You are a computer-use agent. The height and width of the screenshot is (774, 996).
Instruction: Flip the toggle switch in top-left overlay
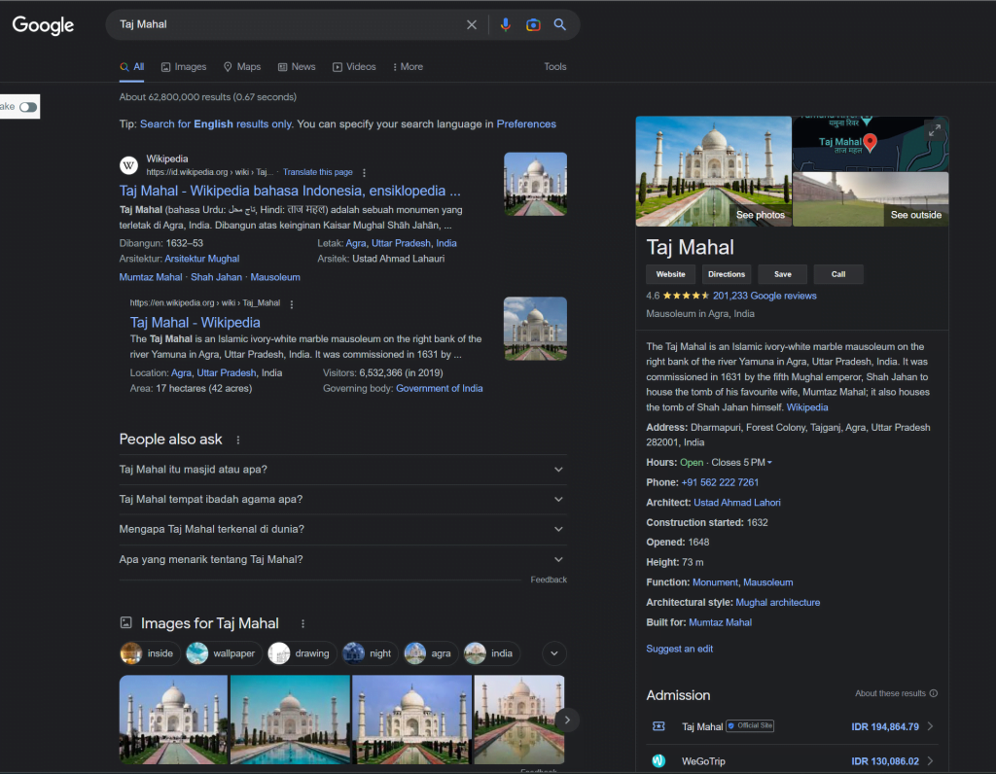pyautogui.click(x=26, y=107)
